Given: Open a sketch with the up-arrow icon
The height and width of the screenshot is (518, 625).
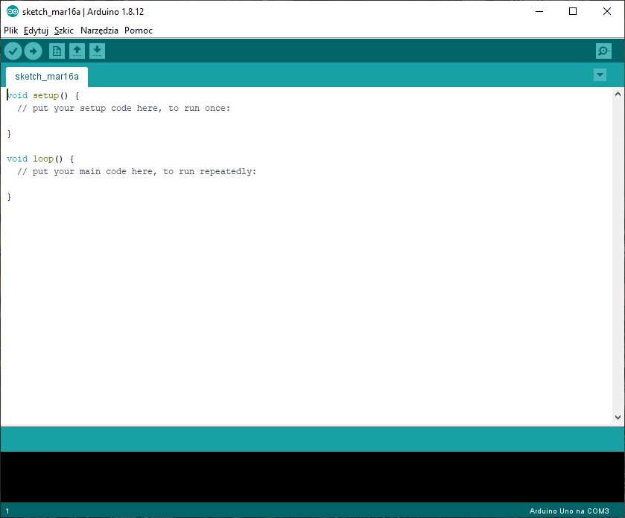Looking at the screenshot, I should point(77,51).
